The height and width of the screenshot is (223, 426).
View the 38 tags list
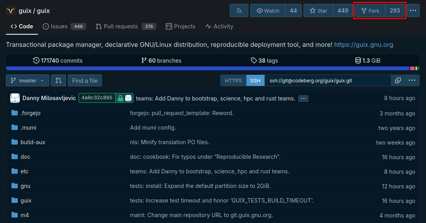point(264,61)
